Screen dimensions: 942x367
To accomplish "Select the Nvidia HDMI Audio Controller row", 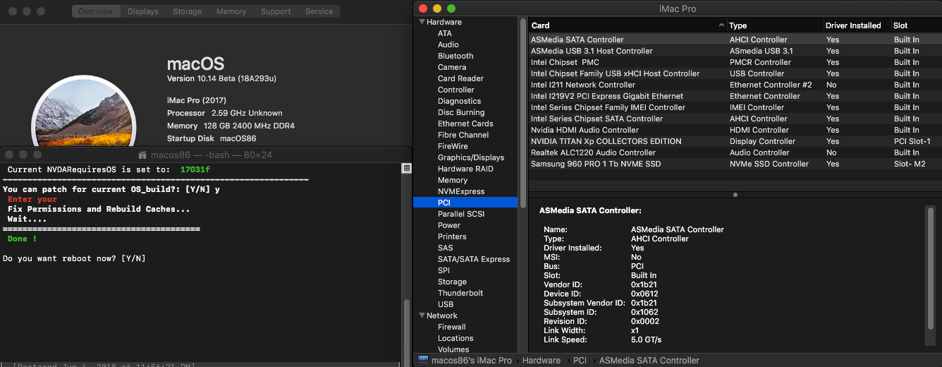I will click(735, 130).
